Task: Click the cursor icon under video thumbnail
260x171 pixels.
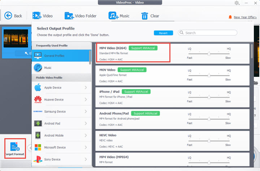Action: [x=26, y=53]
